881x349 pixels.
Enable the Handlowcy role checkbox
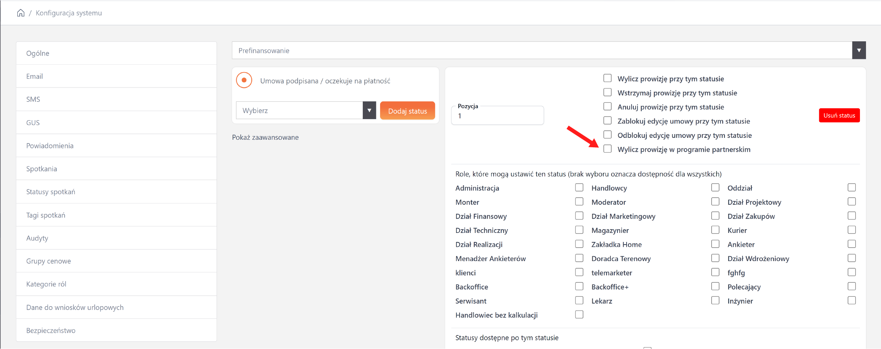tap(715, 187)
